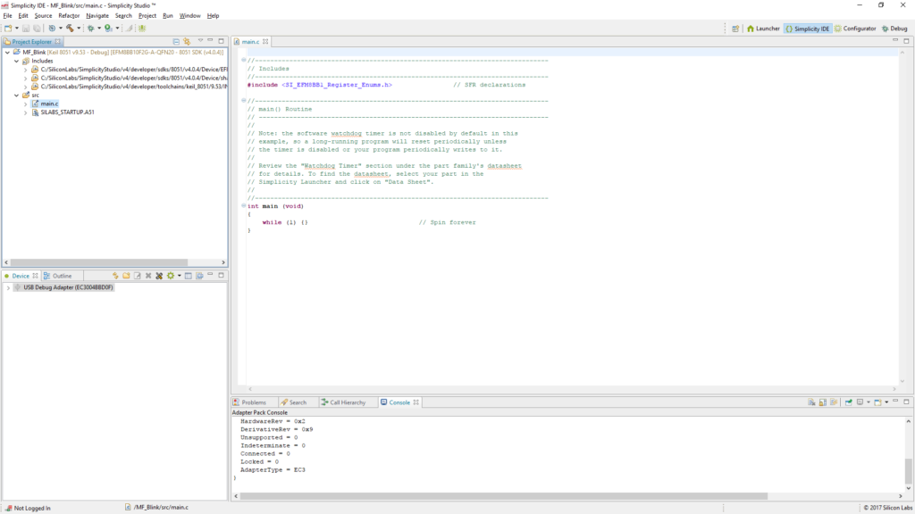Switch to the Outline tab
Image resolution: width=915 pixels, height=514 pixels.
[x=62, y=276]
